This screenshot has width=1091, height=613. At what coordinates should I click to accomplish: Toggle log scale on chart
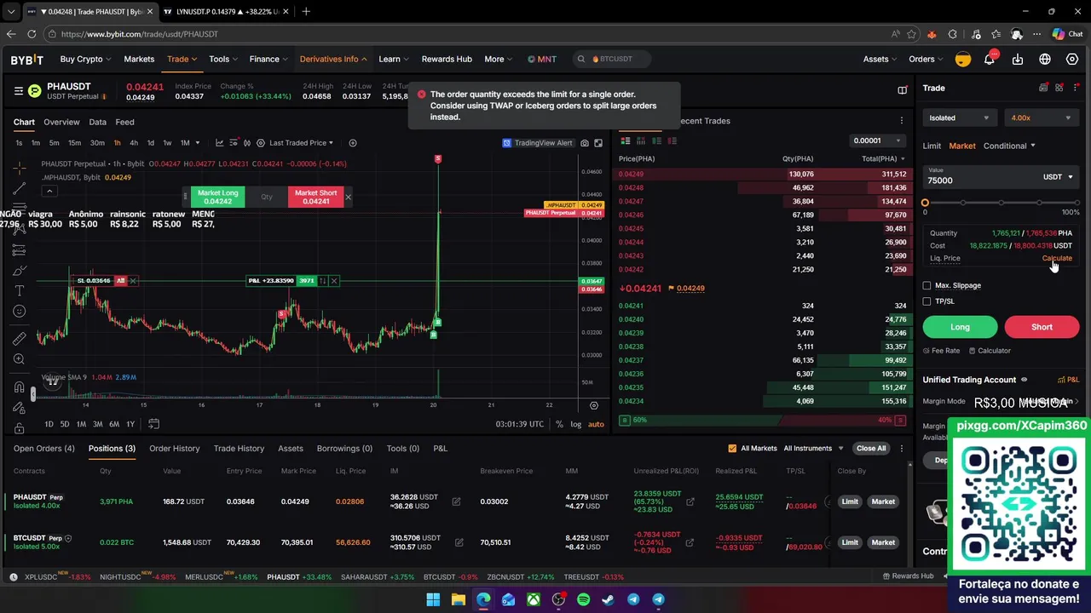click(x=576, y=424)
